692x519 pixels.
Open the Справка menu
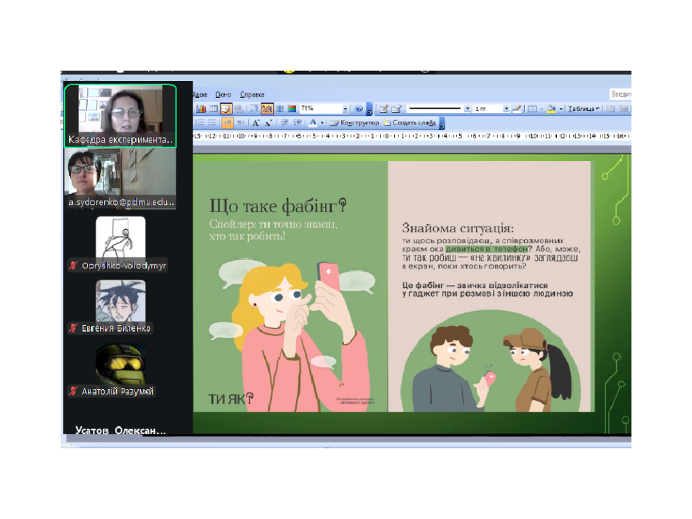252,95
